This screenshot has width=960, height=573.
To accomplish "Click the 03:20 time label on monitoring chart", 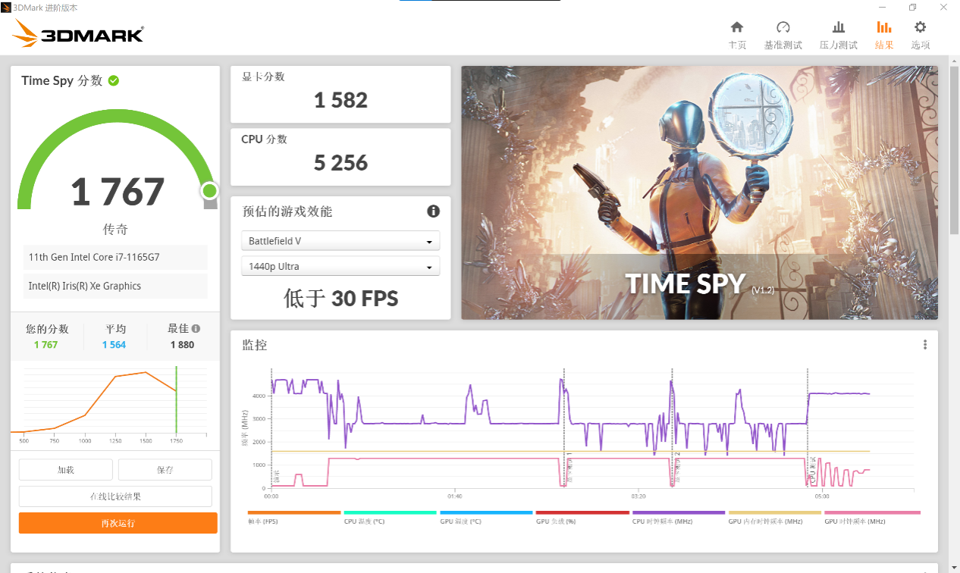I will click(638, 497).
